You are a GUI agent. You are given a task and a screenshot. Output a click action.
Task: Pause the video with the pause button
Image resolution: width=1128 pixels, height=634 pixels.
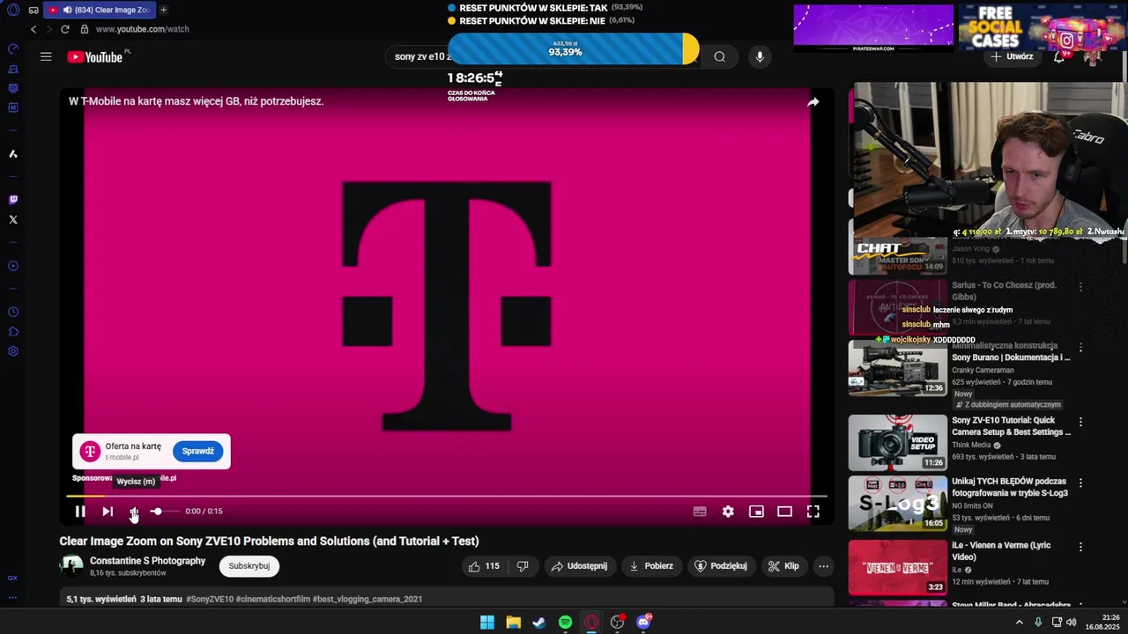80,512
